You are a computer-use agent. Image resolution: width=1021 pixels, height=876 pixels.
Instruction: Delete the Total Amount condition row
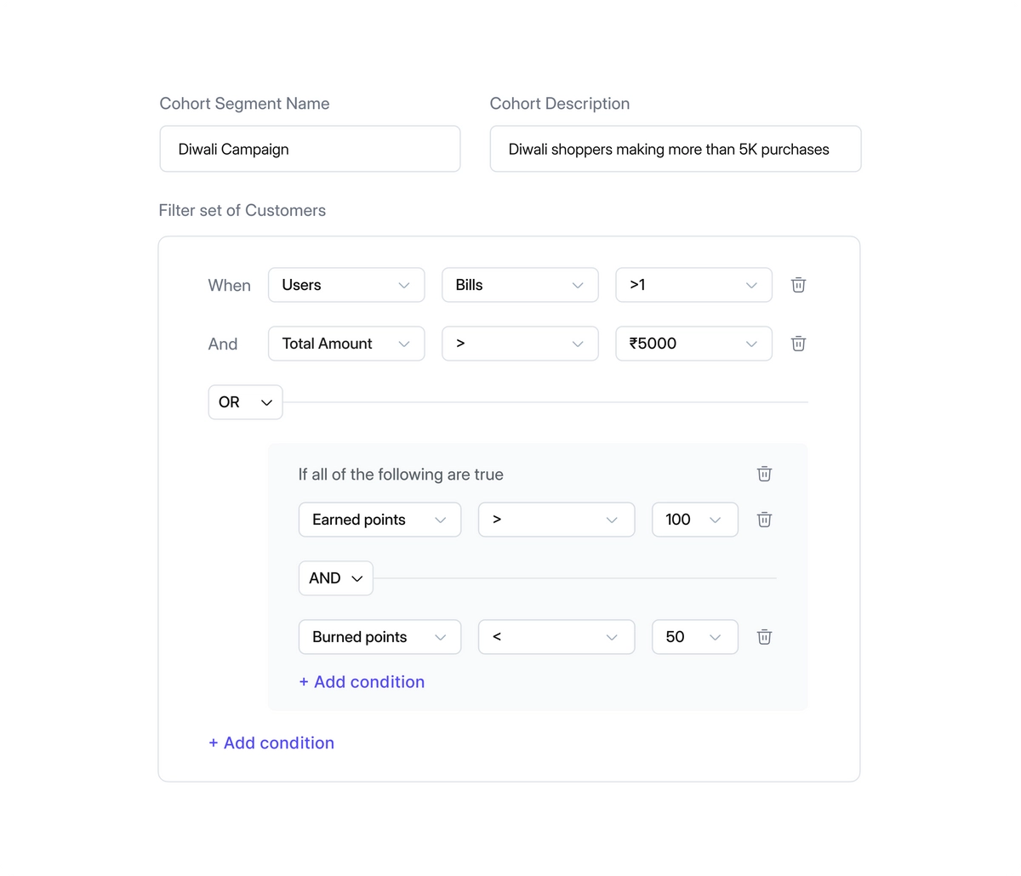click(798, 344)
